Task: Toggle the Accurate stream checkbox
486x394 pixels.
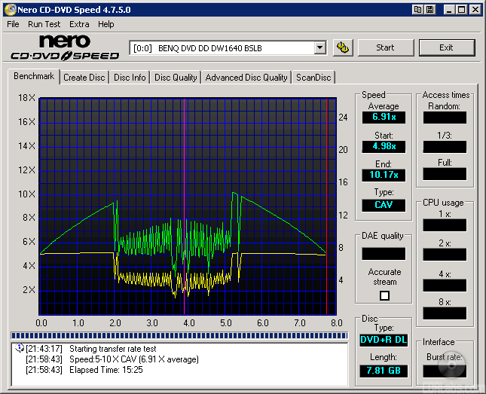Action: 384,295
